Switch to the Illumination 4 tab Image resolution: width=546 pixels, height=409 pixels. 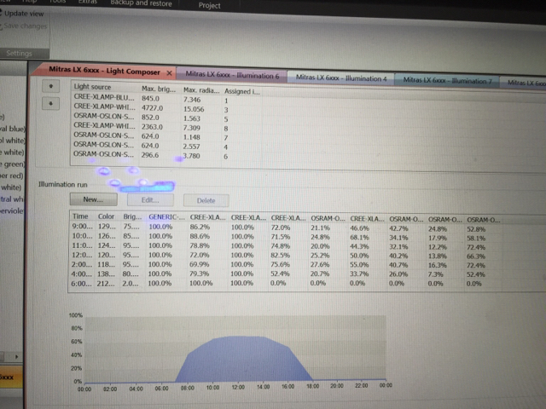coord(341,78)
